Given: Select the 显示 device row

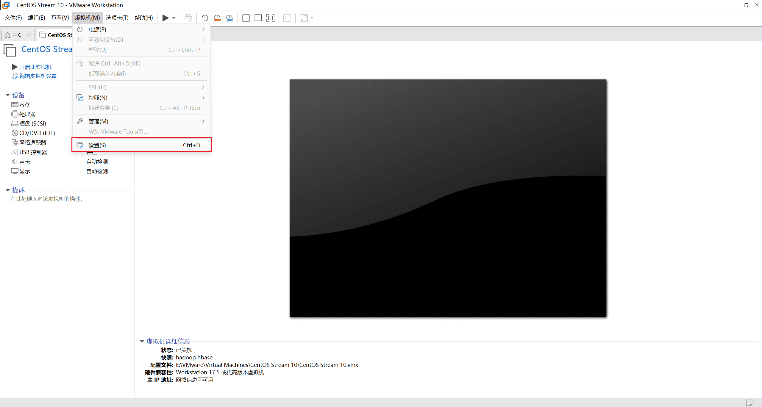Looking at the screenshot, I should coord(21,171).
